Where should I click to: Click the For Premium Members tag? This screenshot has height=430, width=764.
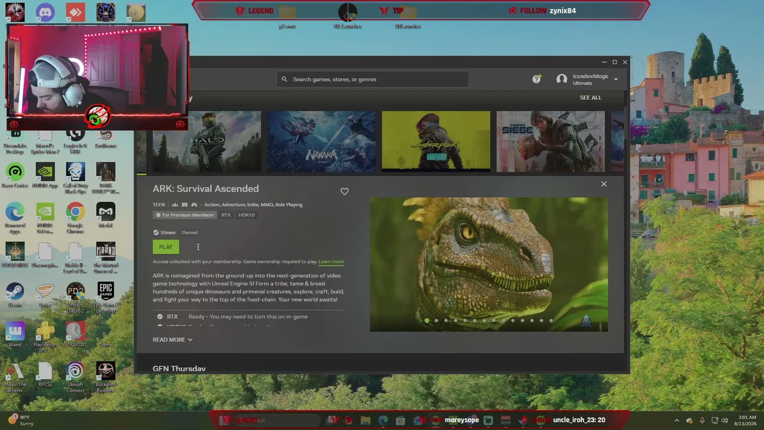coord(184,215)
